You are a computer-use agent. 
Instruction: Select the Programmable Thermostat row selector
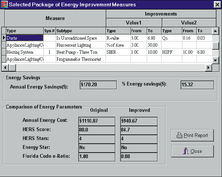[4, 59]
